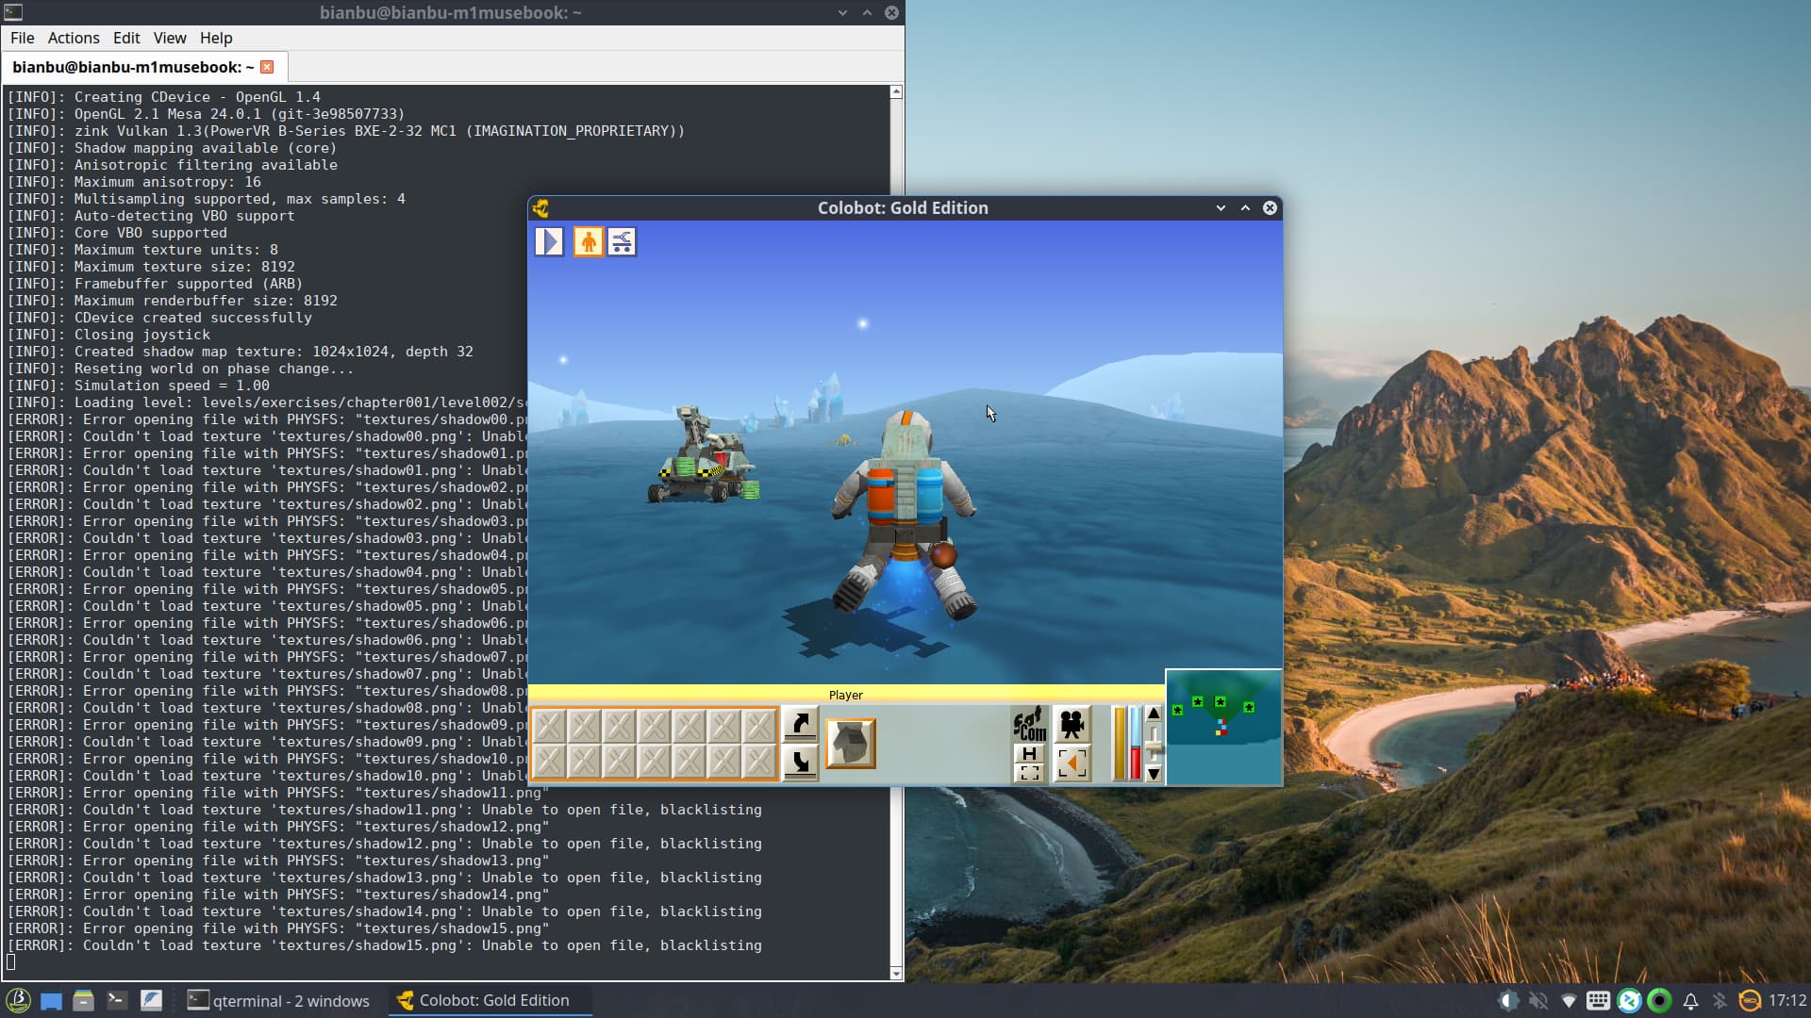Click the robot list shortcut icon
The image size is (1811, 1018).
[x=622, y=242]
